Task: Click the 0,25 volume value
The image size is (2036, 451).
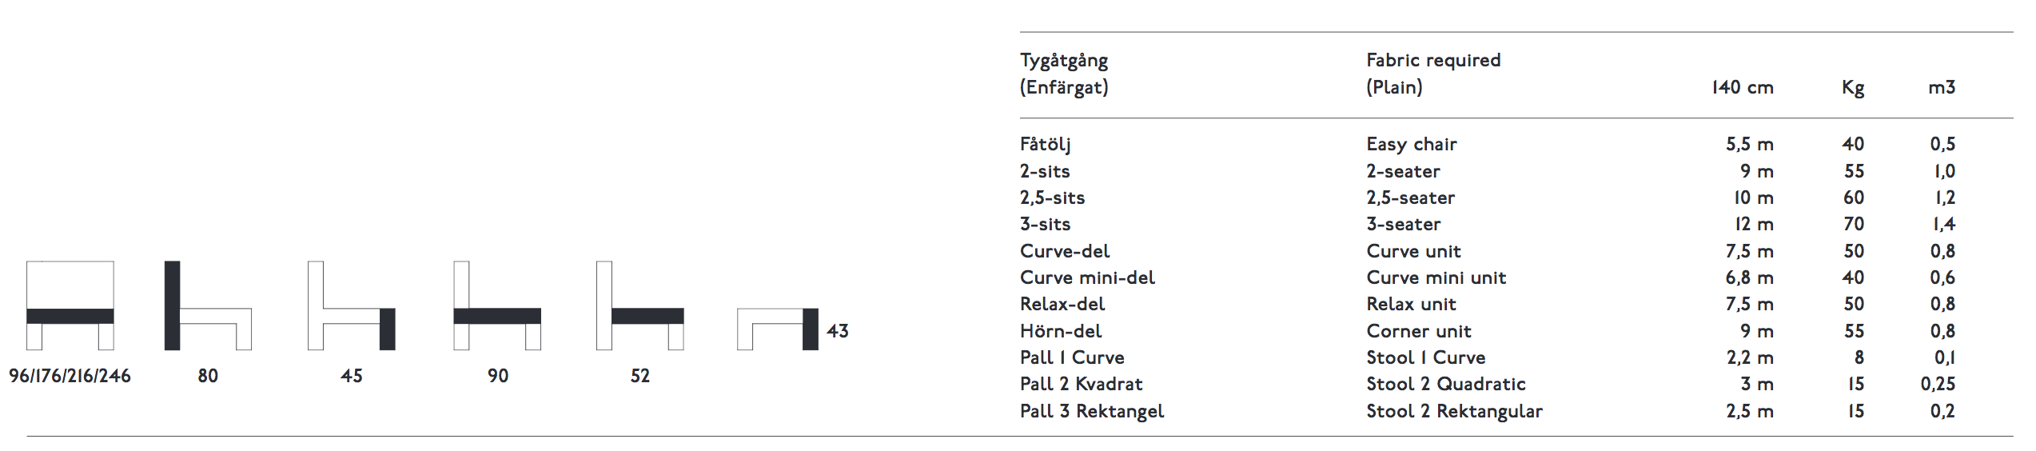Action: pyautogui.click(x=1938, y=385)
